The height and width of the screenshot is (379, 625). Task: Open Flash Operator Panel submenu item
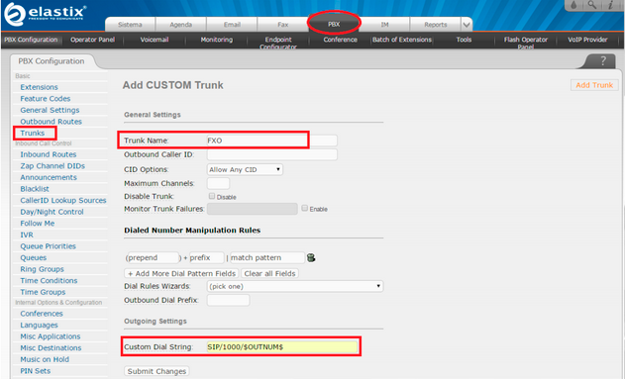pyautogui.click(x=526, y=43)
